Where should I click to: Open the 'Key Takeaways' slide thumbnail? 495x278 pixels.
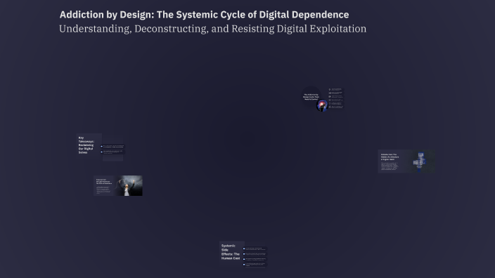point(101,147)
